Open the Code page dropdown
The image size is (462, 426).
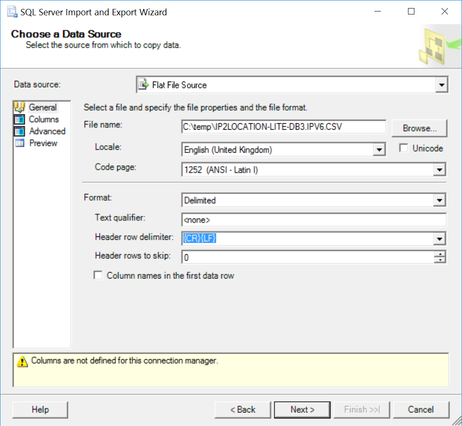[439, 170]
